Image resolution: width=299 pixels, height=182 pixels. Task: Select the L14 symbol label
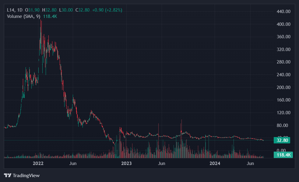(x=11, y=10)
